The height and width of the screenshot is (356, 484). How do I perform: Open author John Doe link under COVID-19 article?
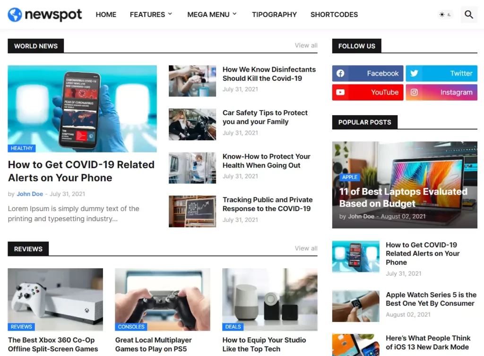30,194
